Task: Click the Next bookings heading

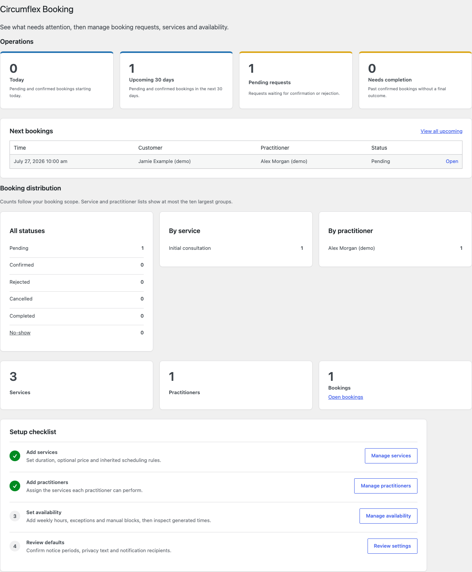Action: pos(31,131)
